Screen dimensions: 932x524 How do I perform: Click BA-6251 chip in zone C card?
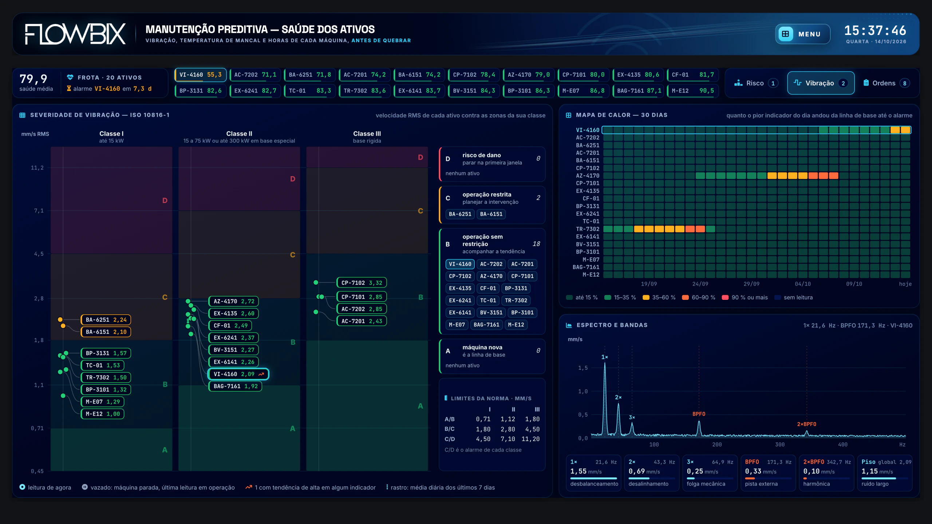(460, 214)
